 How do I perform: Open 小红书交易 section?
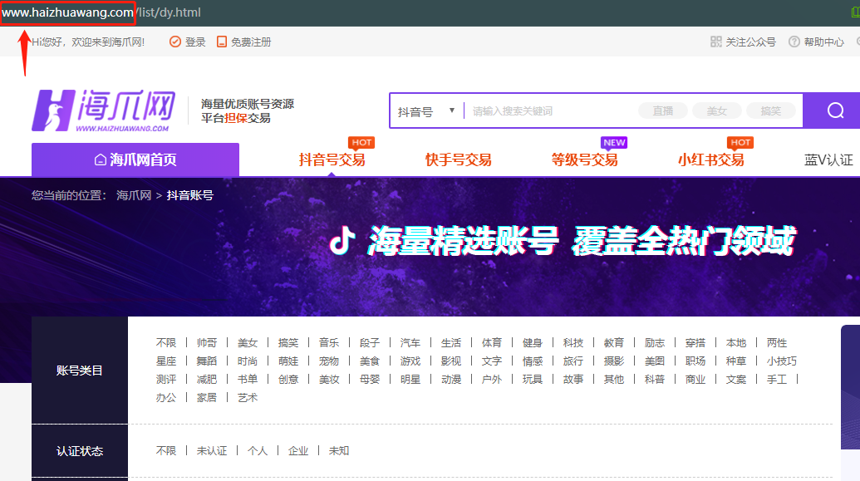tap(711, 159)
